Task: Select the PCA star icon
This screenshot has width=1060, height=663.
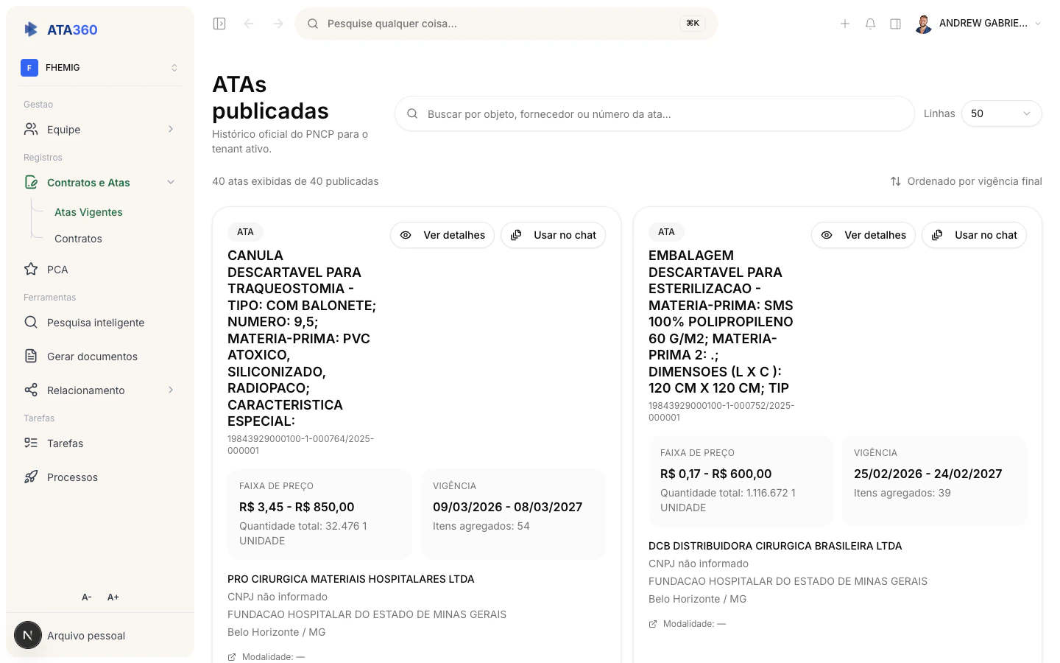Action: click(31, 269)
